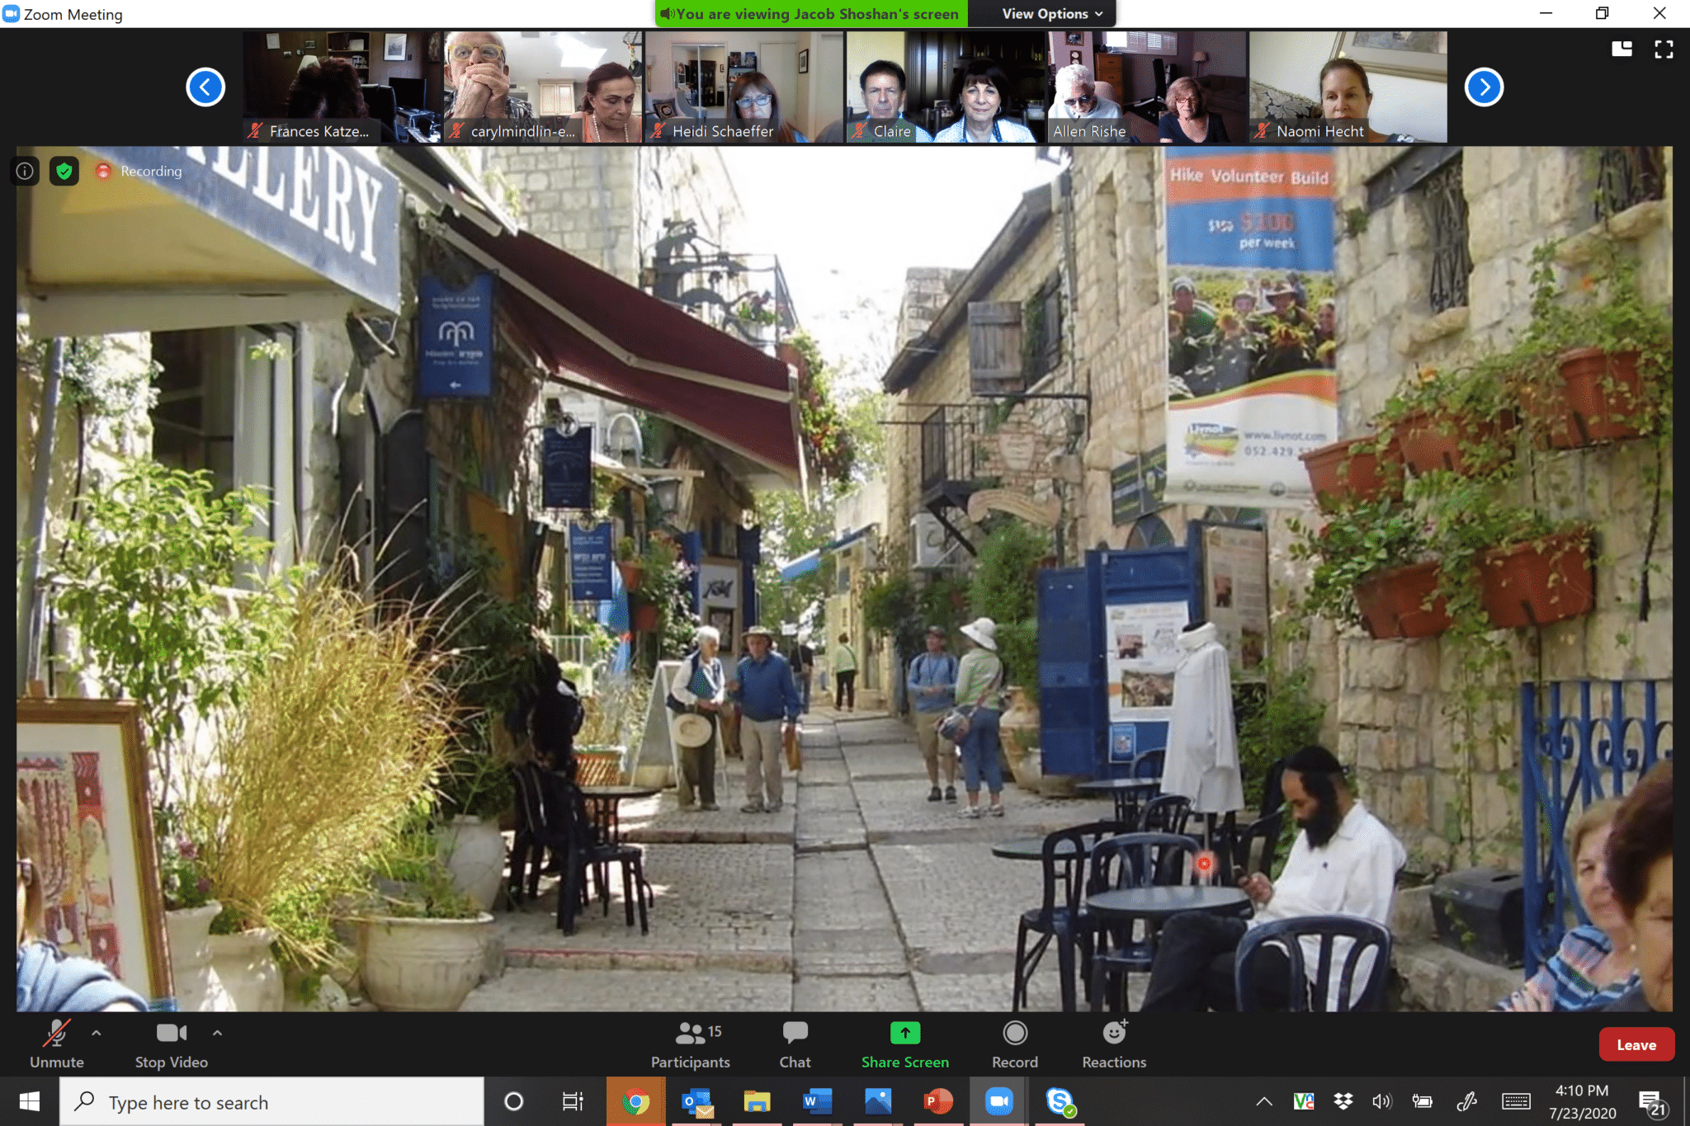Select Allen Rishe video thumbnail
Viewport: 1690px width, 1126px height.
click(x=1147, y=87)
